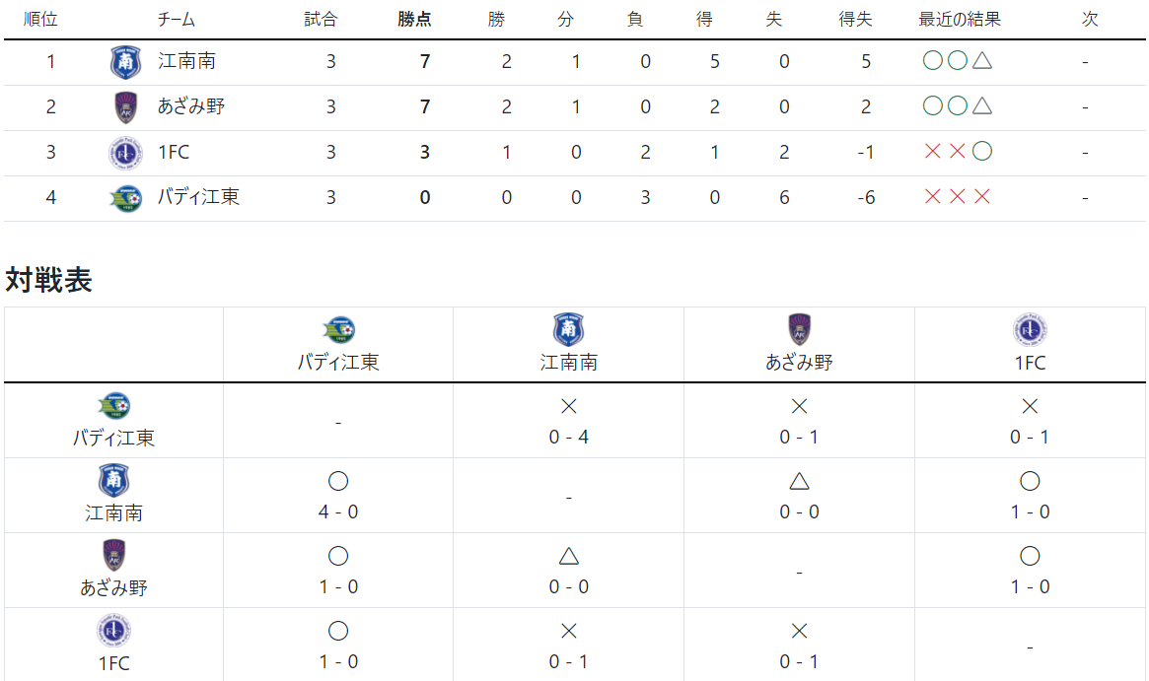Click the 1FC crest in the standings table
The image size is (1149, 681).
point(125,153)
